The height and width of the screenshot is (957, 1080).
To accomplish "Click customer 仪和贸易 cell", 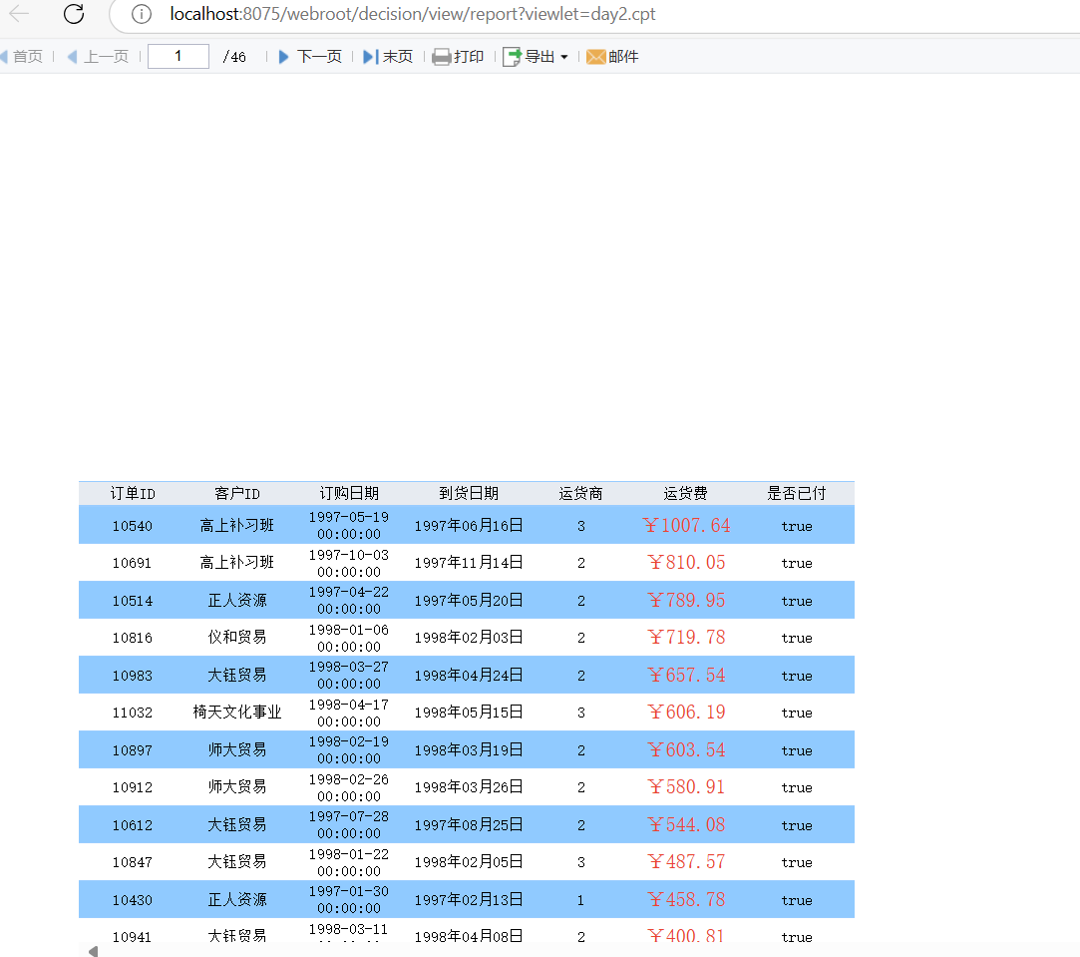I will pyautogui.click(x=237, y=637).
